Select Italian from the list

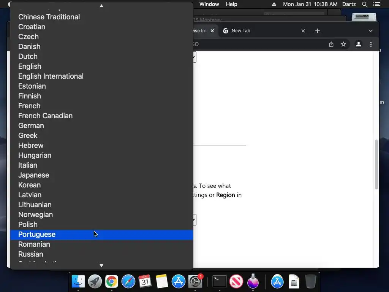[101, 165]
